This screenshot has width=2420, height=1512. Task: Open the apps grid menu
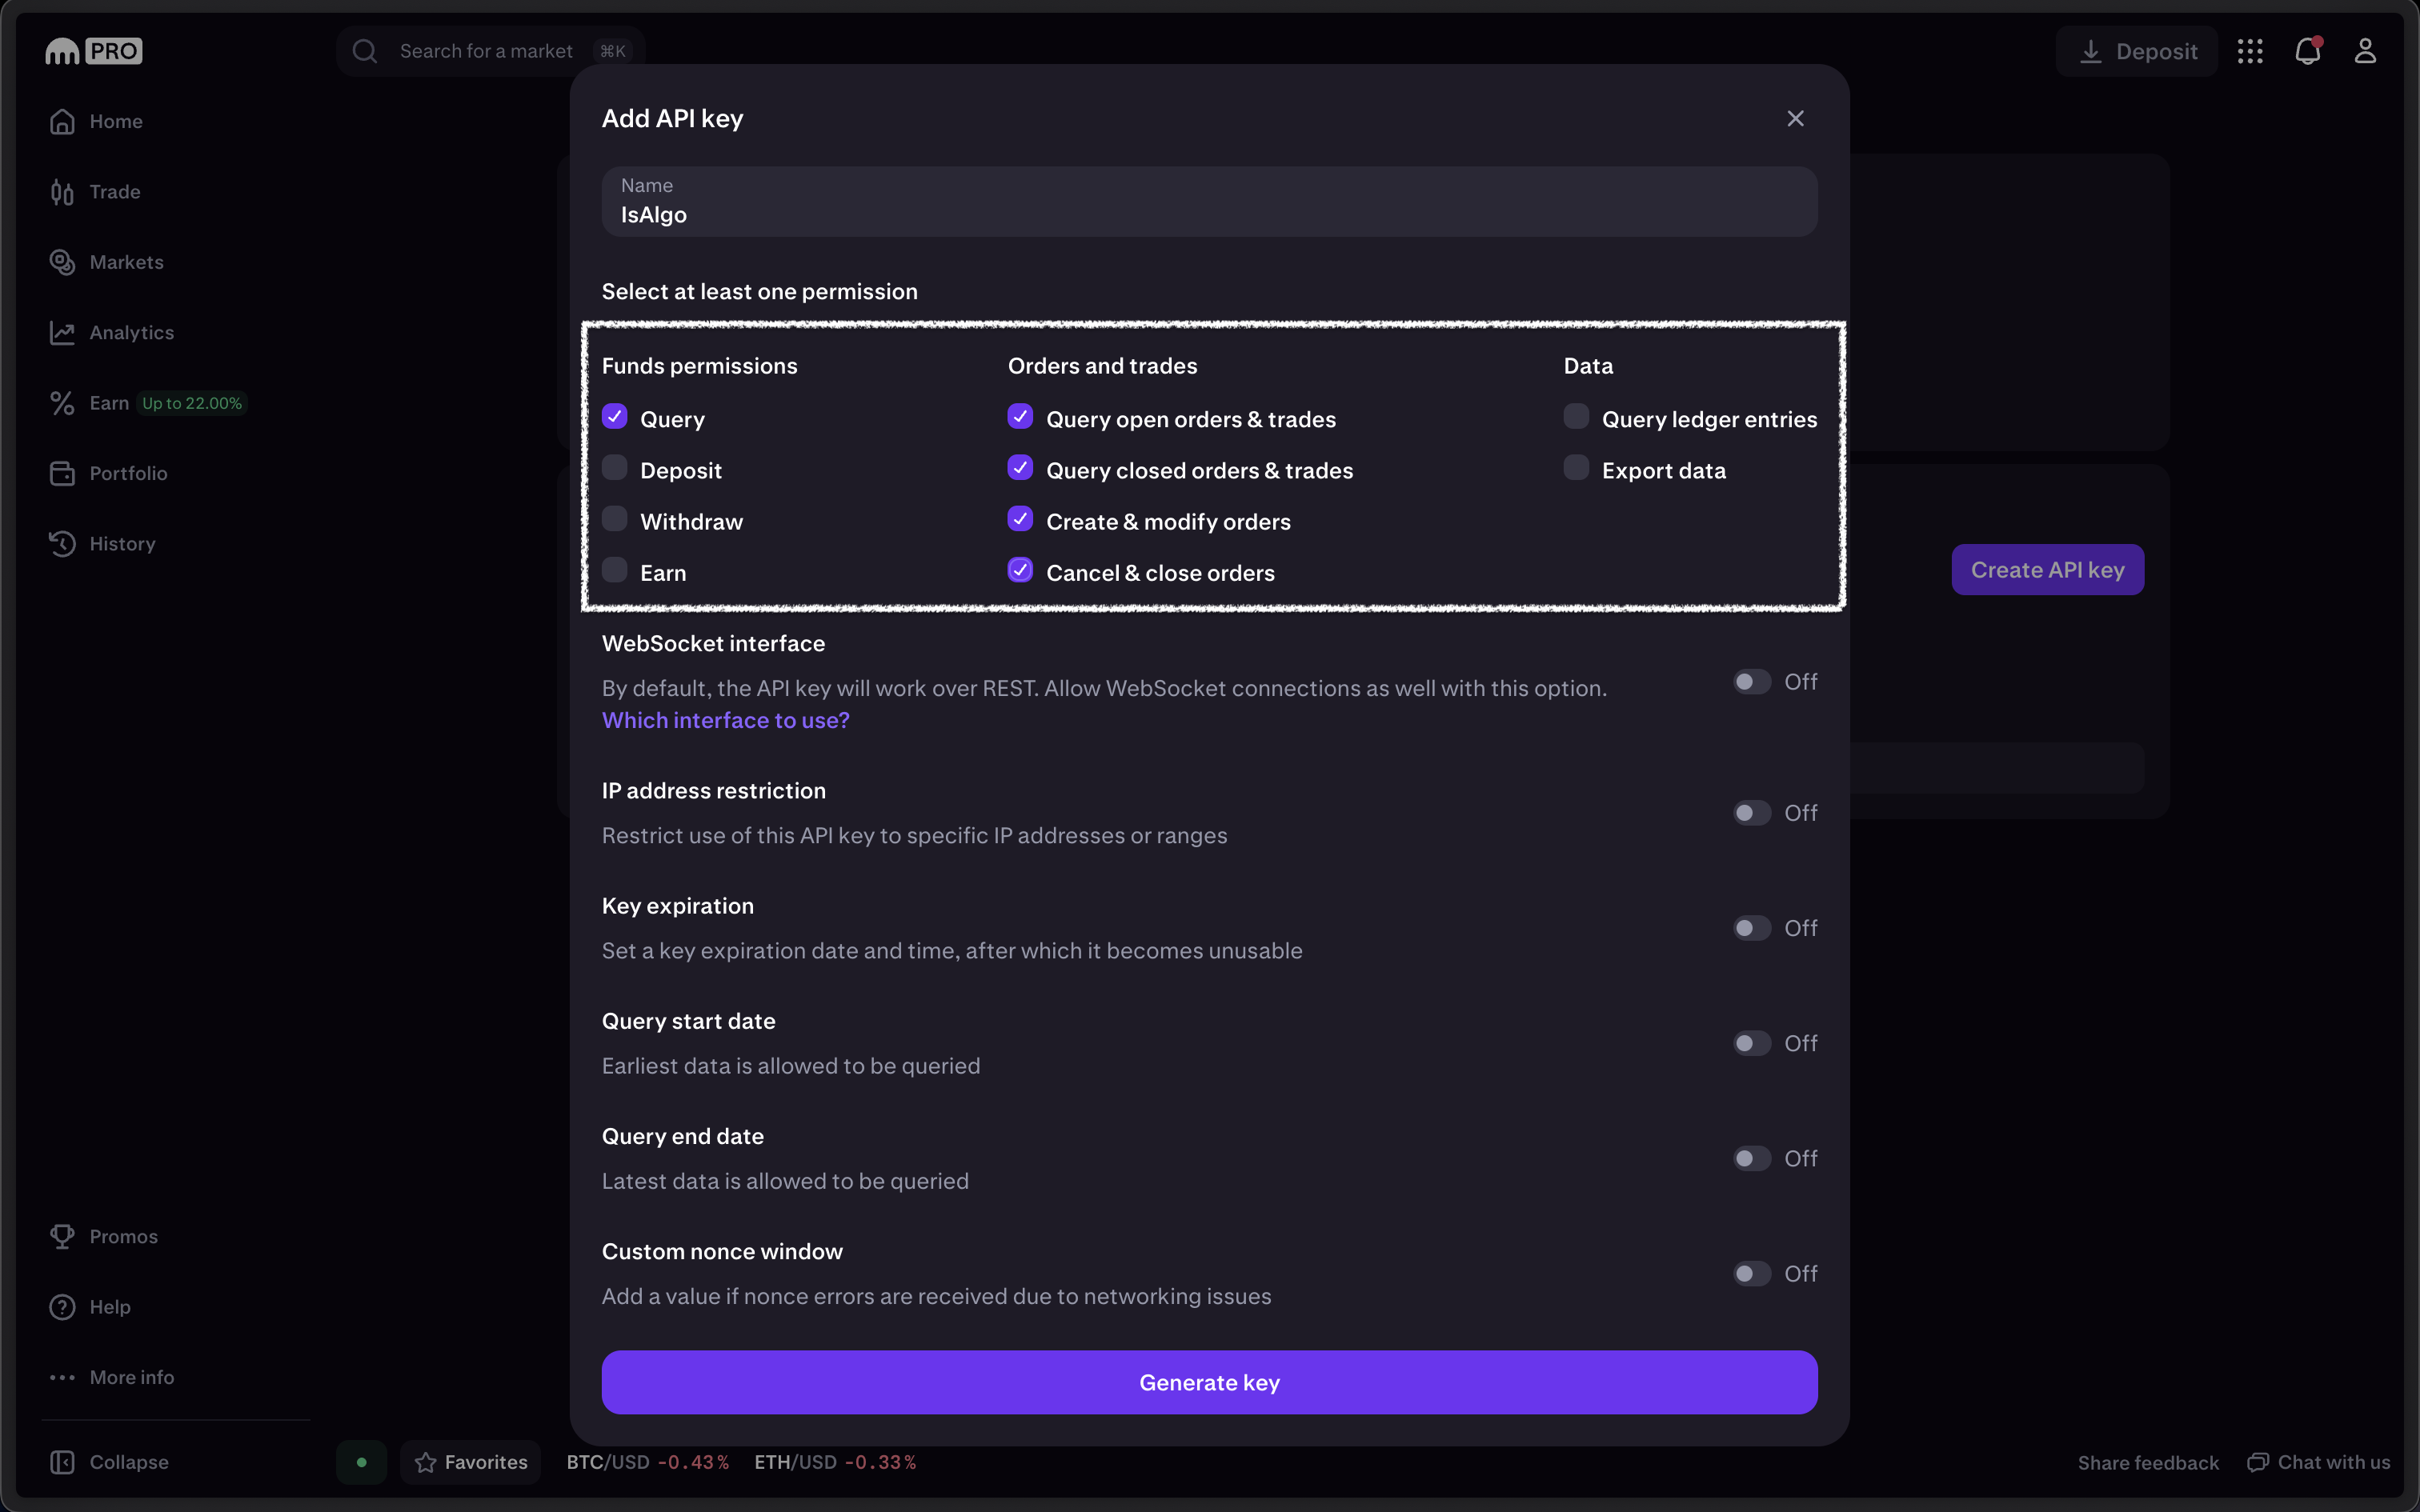tap(2250, 50)
